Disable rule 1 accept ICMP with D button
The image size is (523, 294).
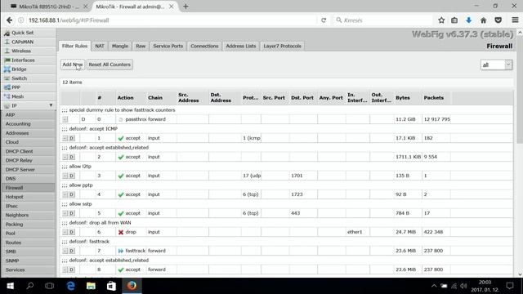(72, 138)
